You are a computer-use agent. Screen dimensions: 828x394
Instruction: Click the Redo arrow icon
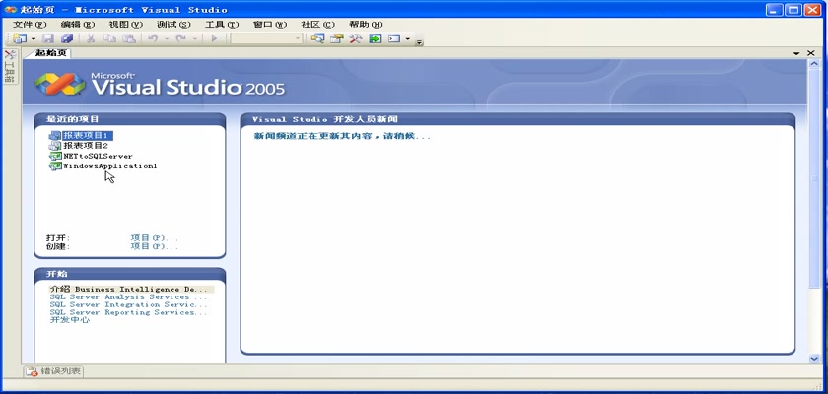pyautogui.click(x=181, y=39)
